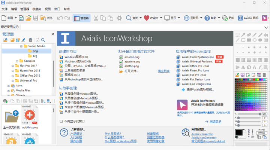
Task: Click the Undo arrow in the toolbar
Action: pyautogui.click(x=60, y=18)
